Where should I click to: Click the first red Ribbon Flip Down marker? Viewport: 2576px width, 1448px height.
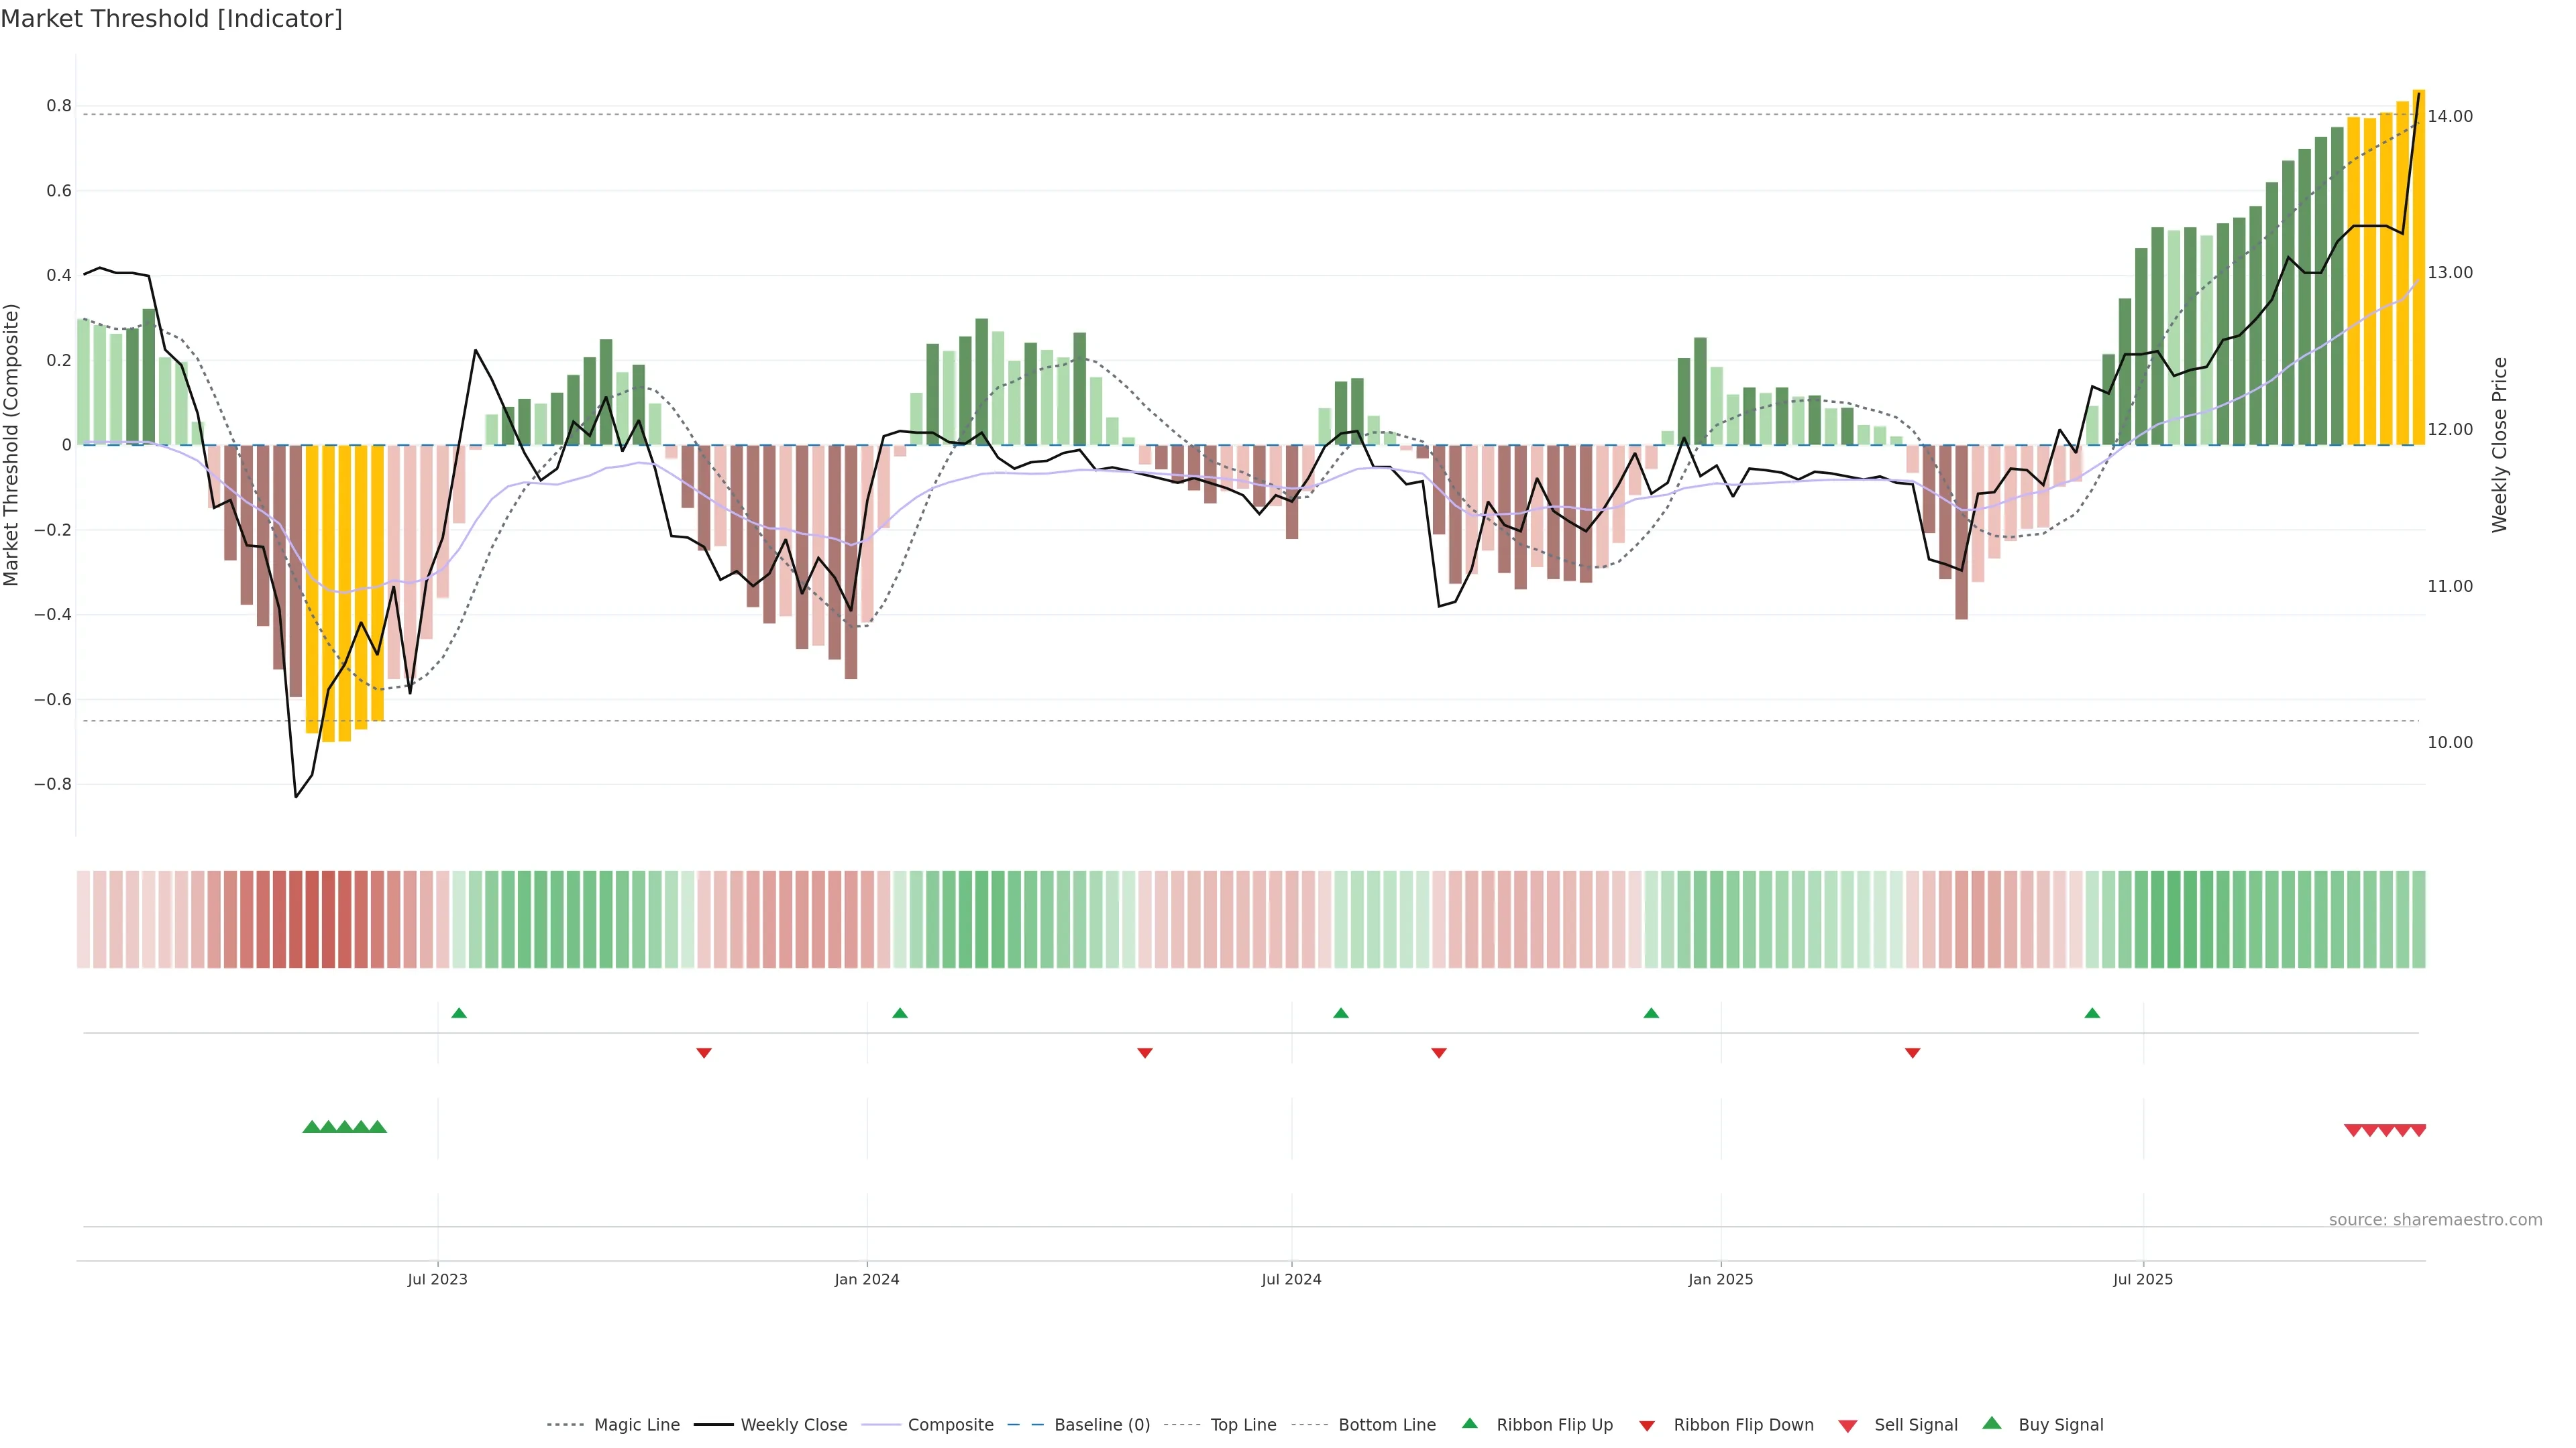[x=704, y=1053]
